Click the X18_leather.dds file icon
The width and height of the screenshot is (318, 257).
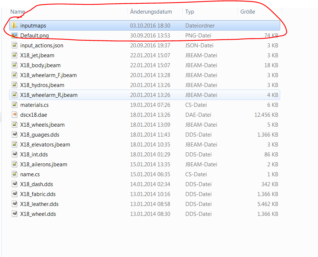(x=14, y=204)
